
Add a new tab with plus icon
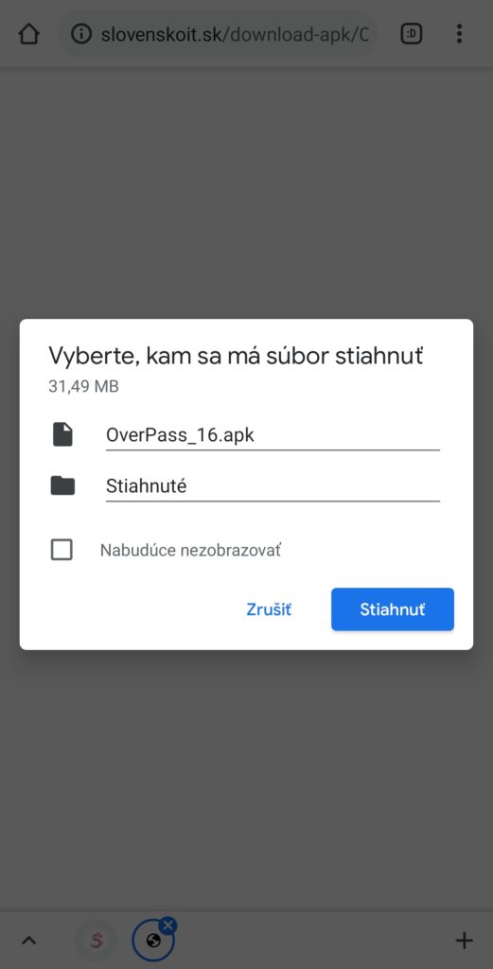(x=464, y=941)
